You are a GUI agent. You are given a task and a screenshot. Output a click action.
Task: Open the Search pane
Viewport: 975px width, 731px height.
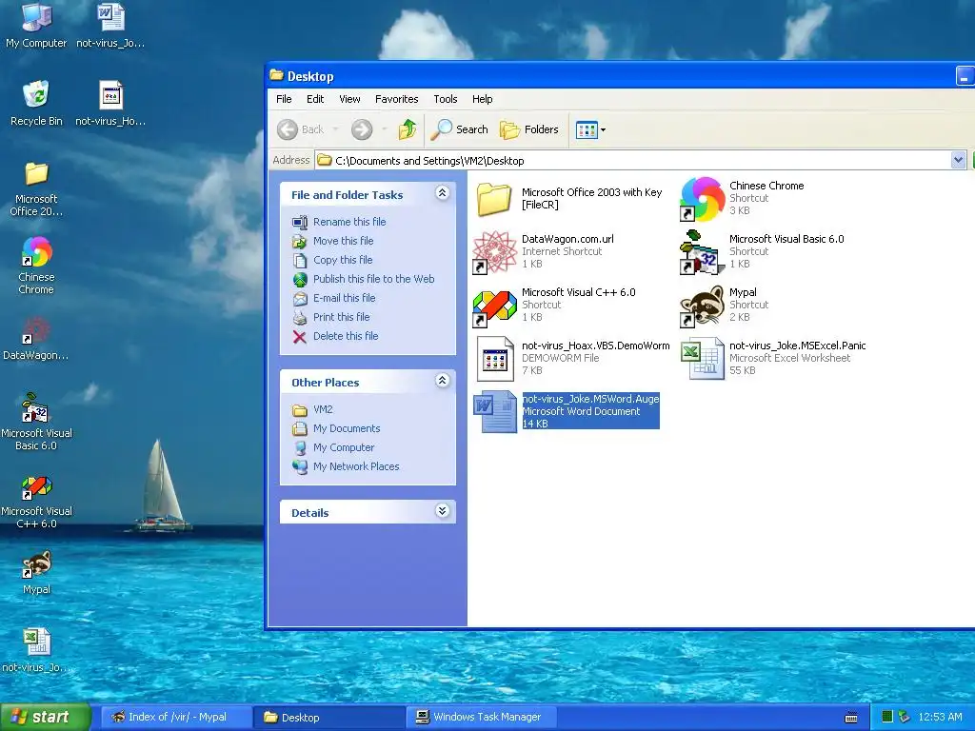(x=460, y=129)
